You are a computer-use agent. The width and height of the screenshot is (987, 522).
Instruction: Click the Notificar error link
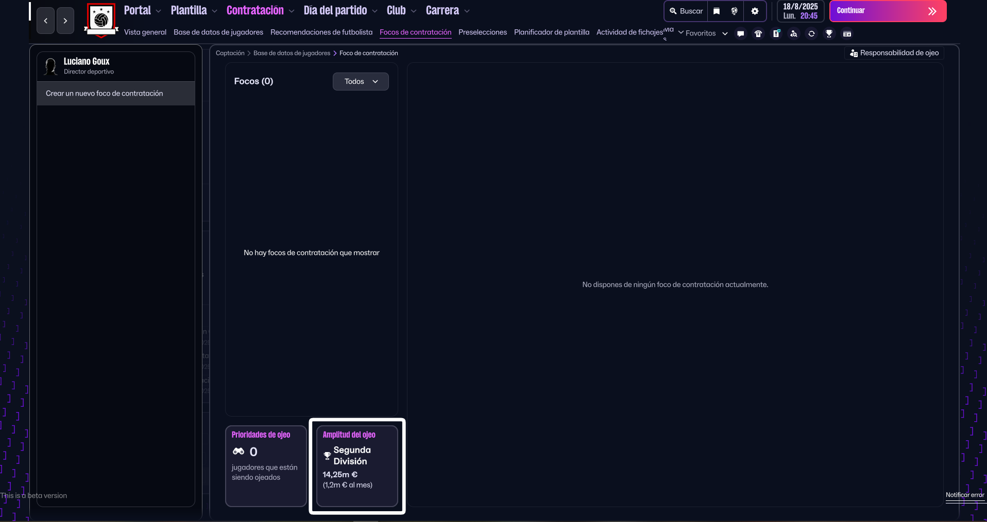click(965, 495)
